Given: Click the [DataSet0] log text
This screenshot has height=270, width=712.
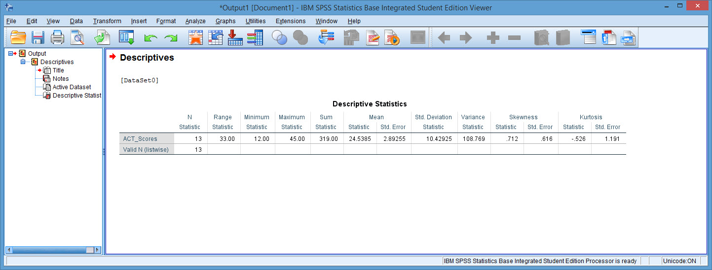Looking at the screenshot, I should coord(139,80).
